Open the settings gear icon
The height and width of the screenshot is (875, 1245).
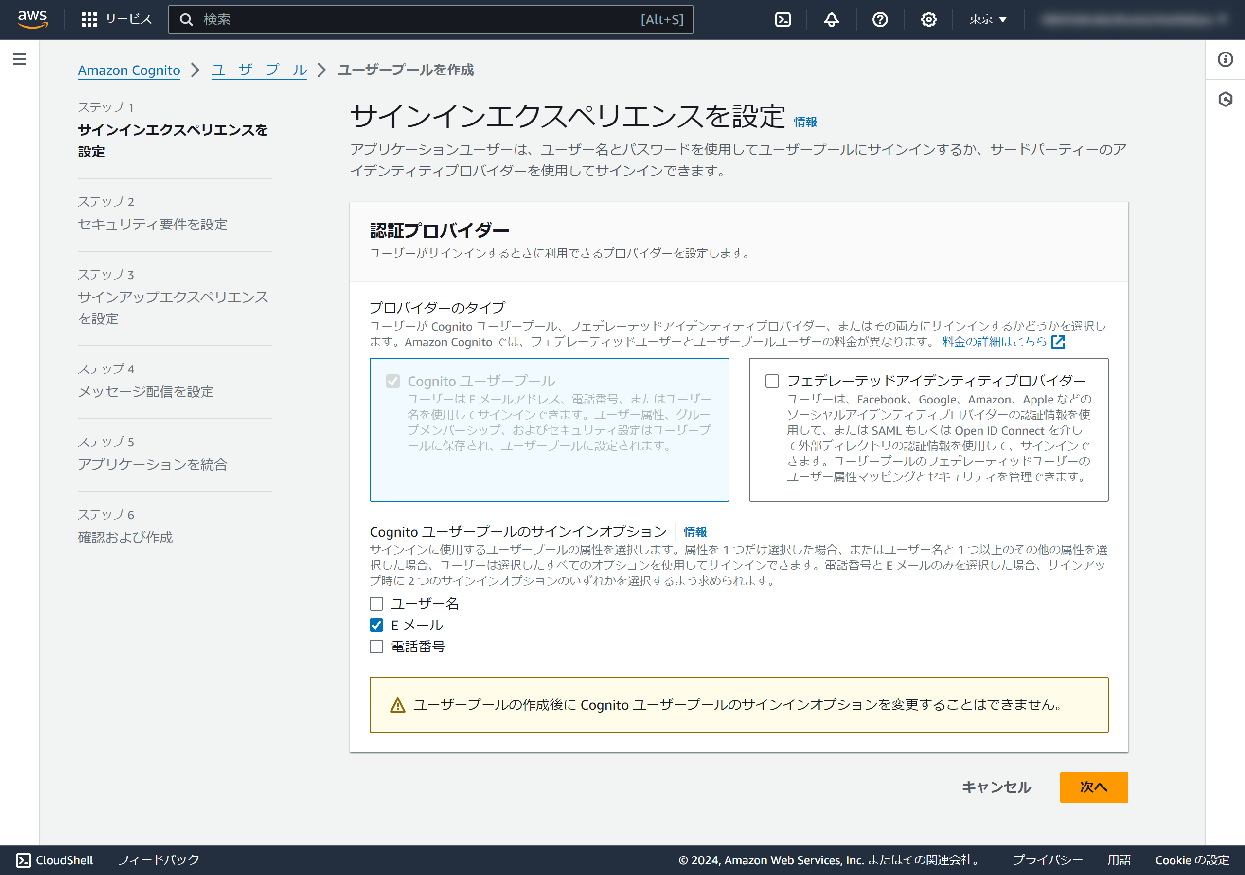928,19
